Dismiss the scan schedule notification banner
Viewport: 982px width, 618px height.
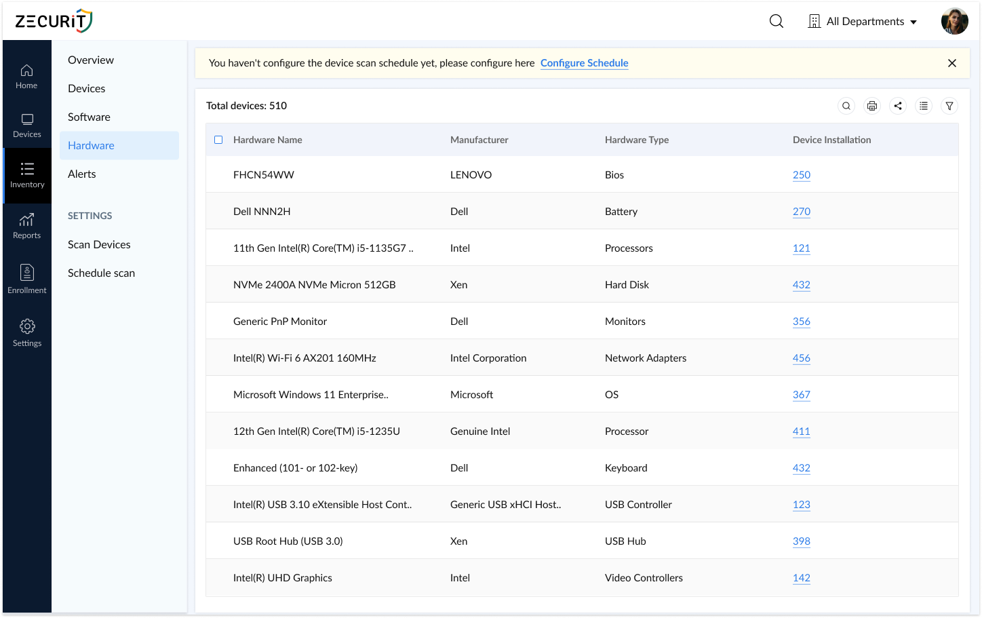click(x=952, y=63)
